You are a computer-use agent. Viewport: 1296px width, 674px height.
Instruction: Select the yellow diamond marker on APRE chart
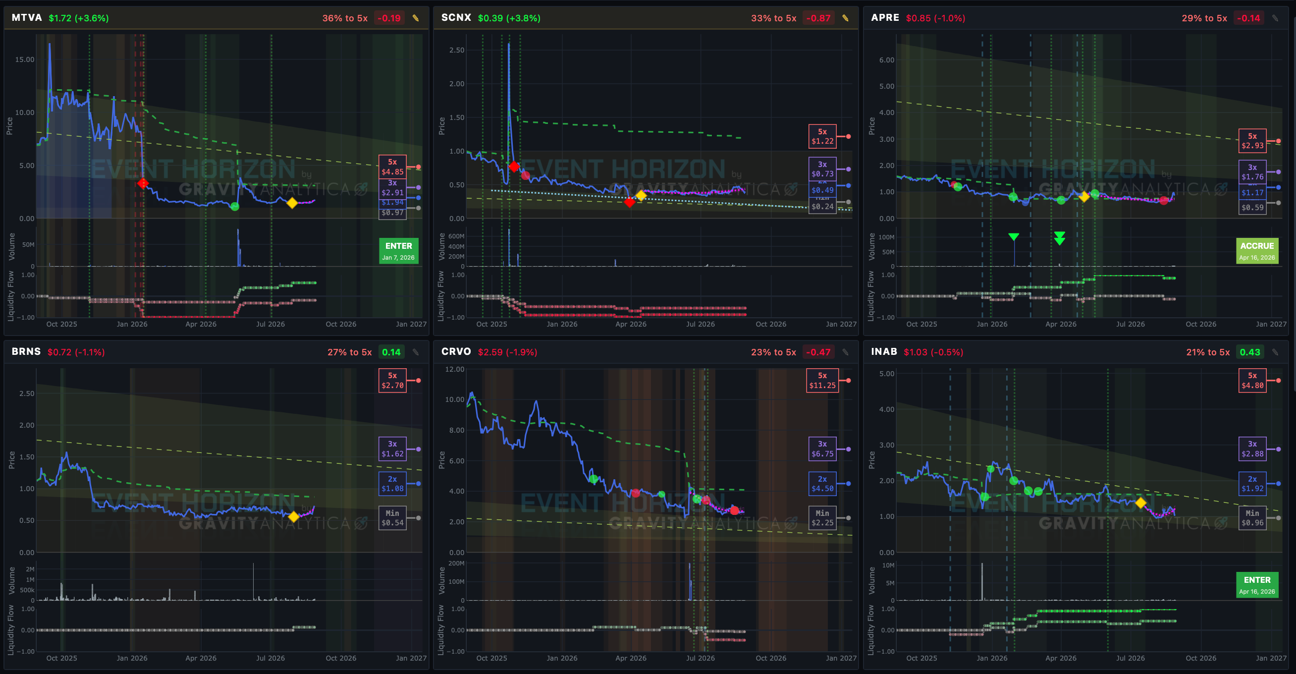pyautogui.click(x=1084, y=196)
